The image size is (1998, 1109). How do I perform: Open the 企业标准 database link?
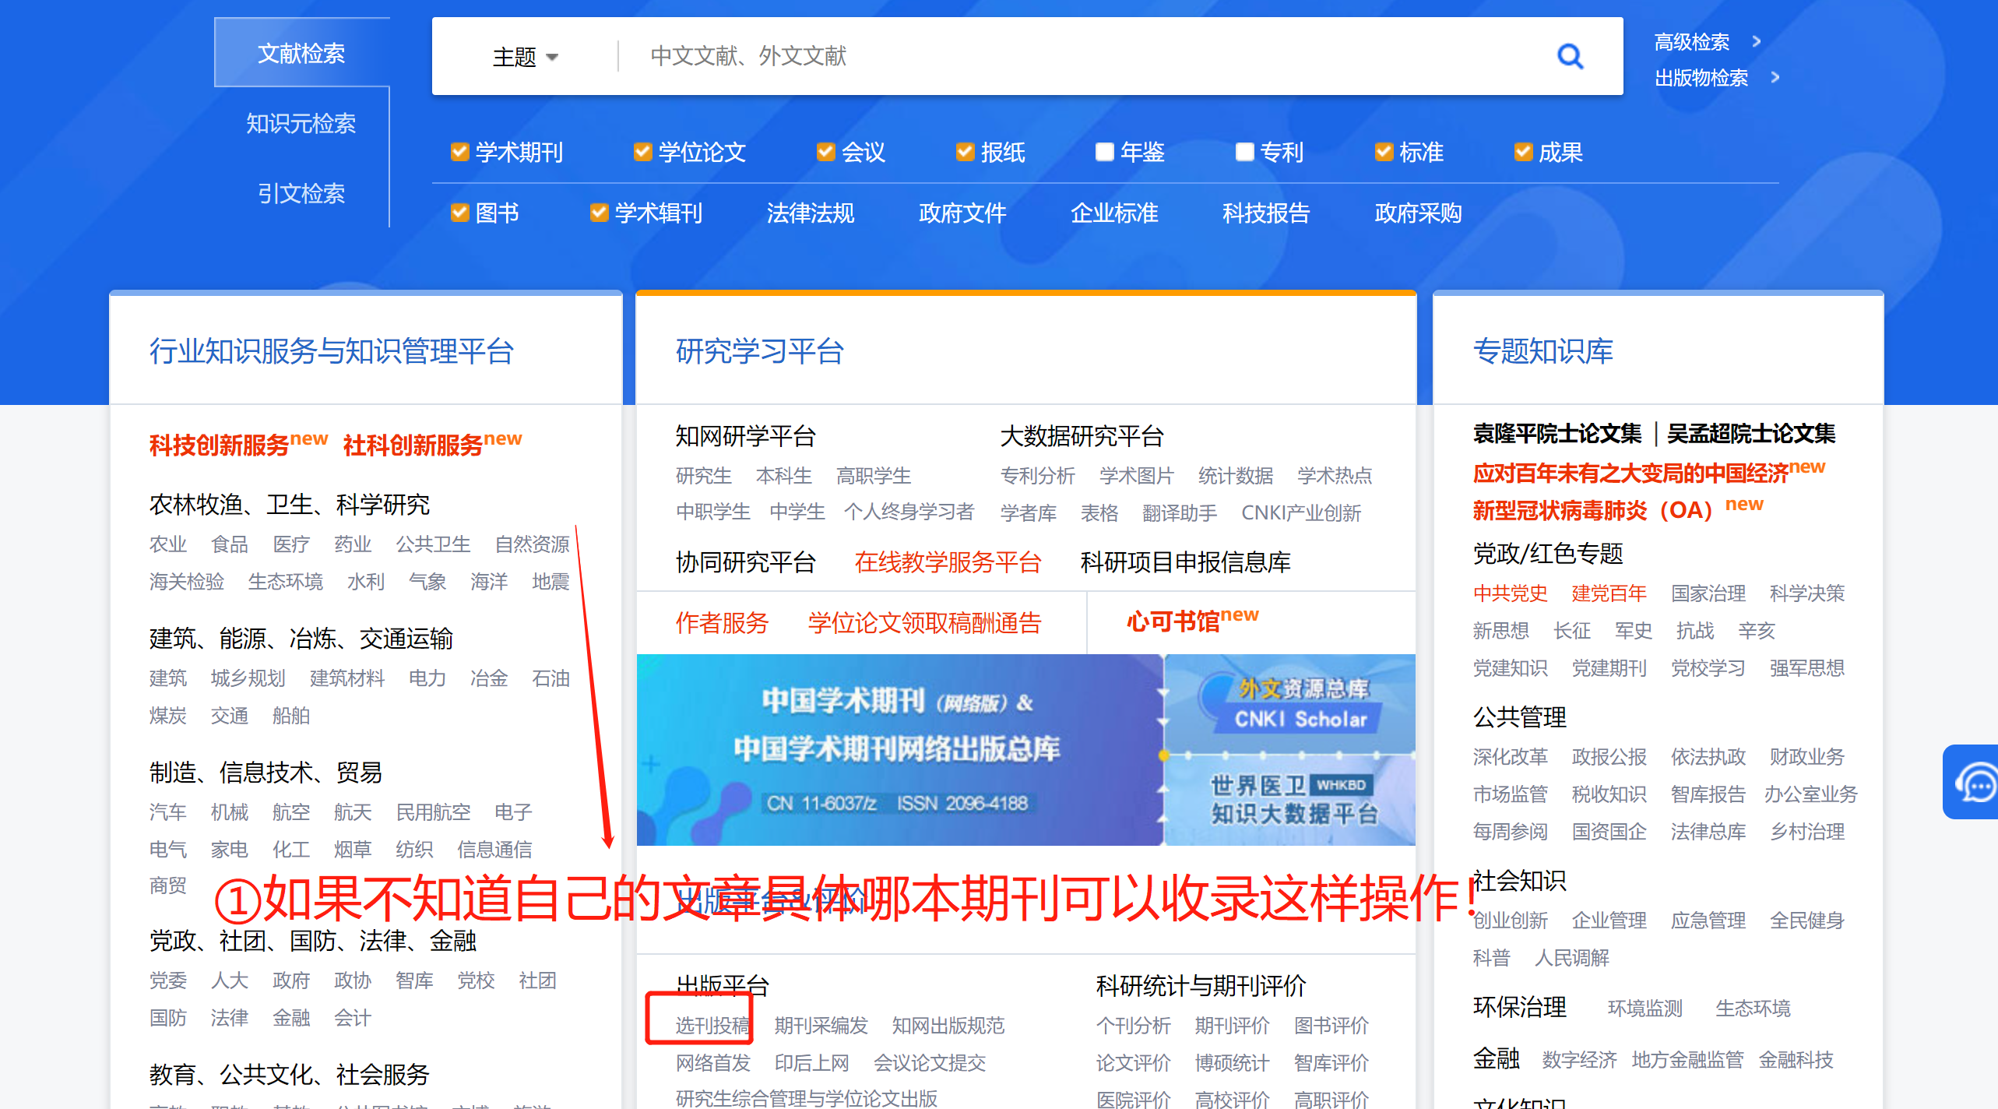(1114, 213)
